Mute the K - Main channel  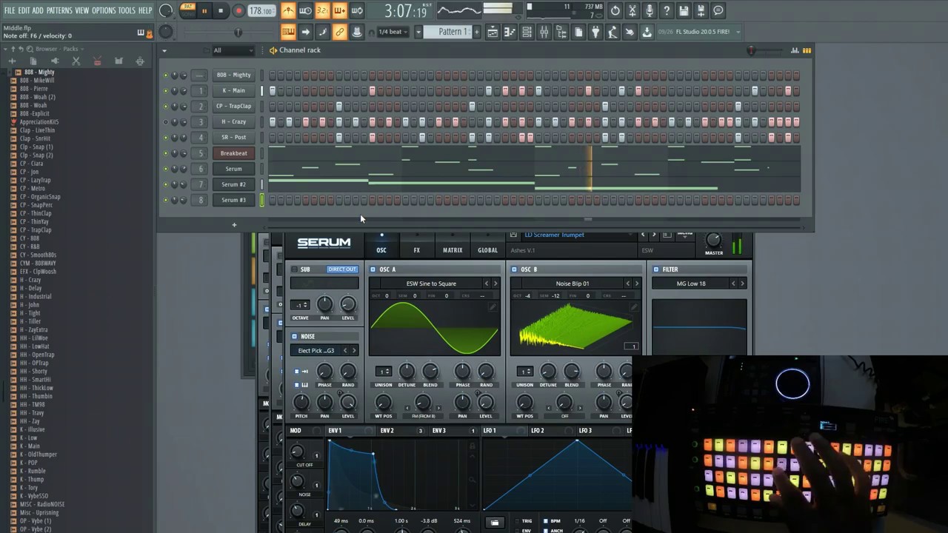[x=166, y=91]
